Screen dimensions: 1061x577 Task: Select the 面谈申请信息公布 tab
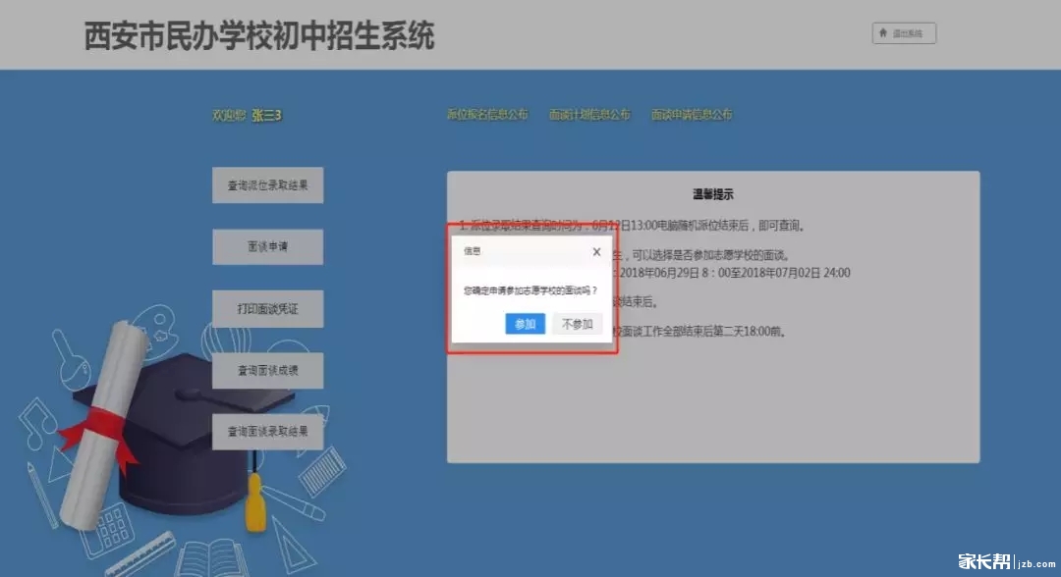(x=692, y=115)
